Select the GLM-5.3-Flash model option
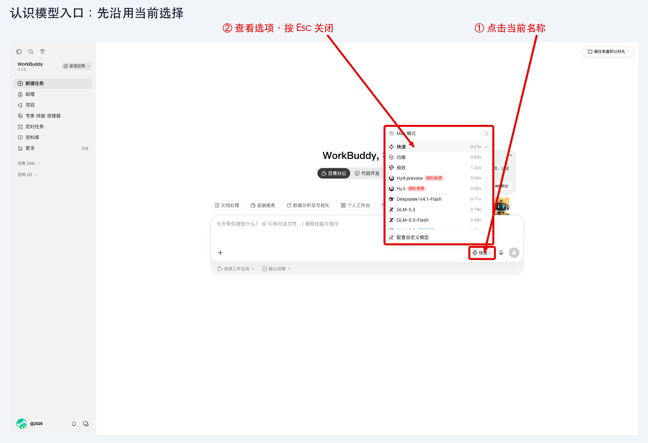The height and width of the screenshot is (443, 648). pos(439,220)
